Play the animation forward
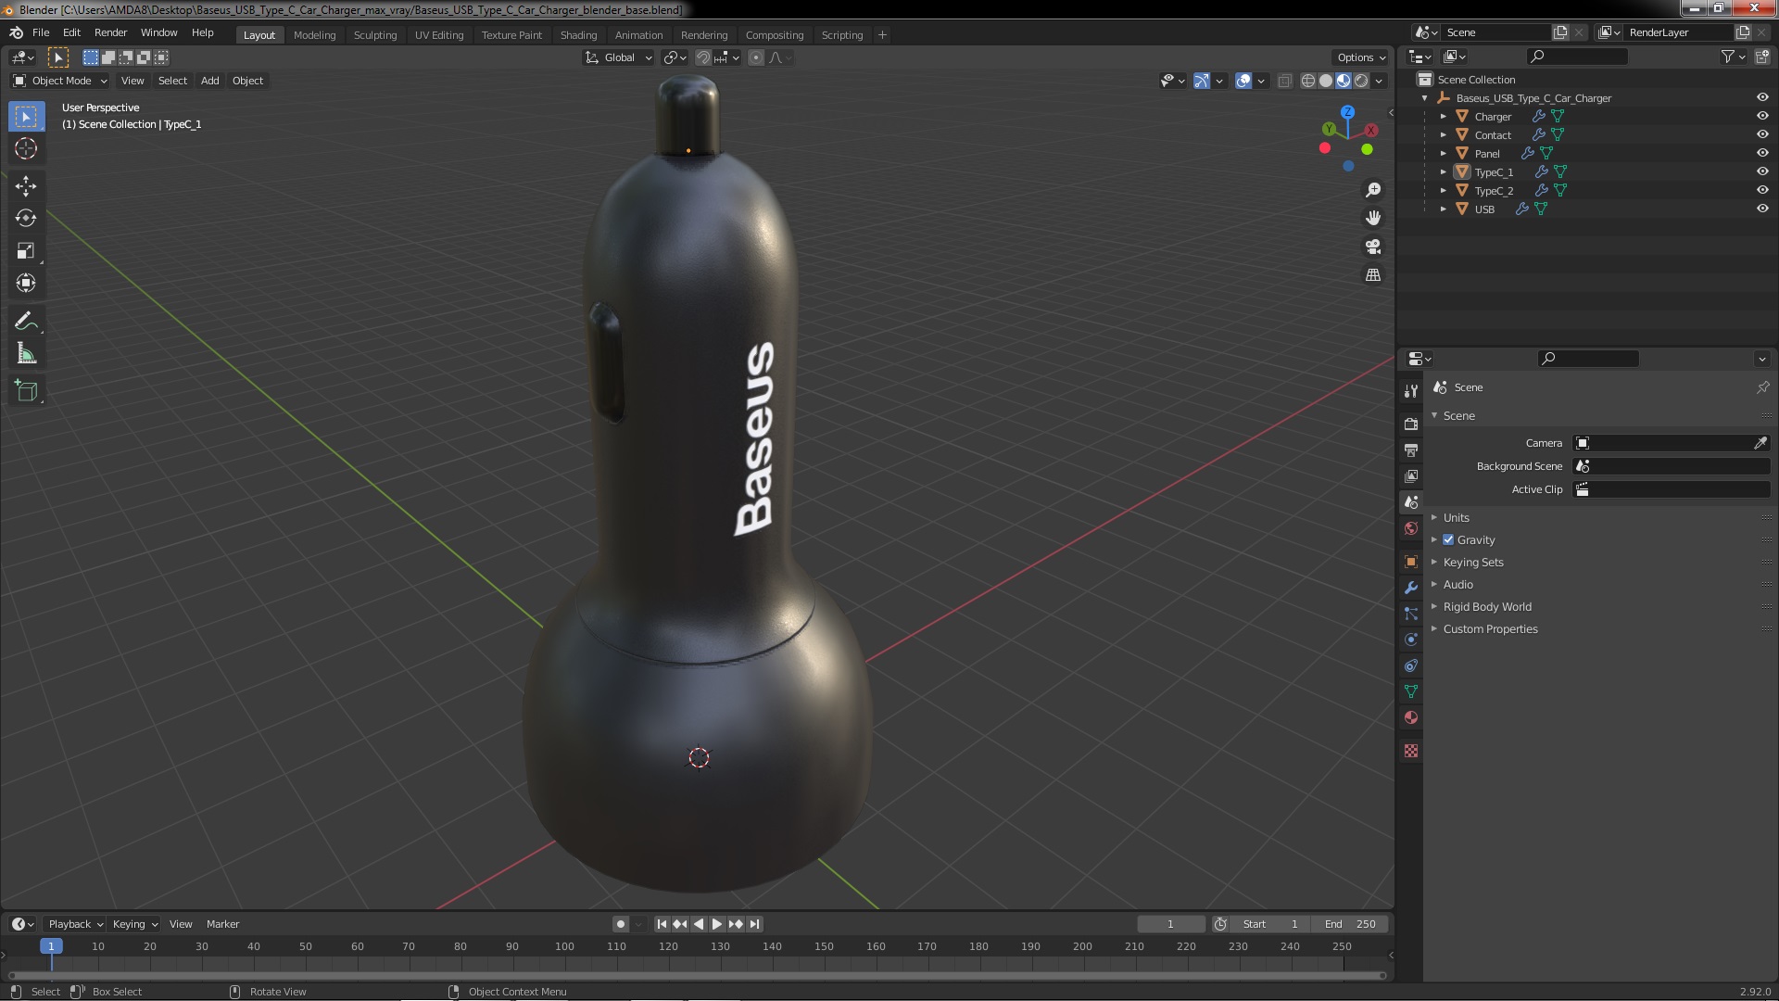The width and height of the screenshot is (1779, 1001). tap(717, 924)
